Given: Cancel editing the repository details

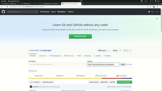Looking at the screenshot, I should coord(130,64).
